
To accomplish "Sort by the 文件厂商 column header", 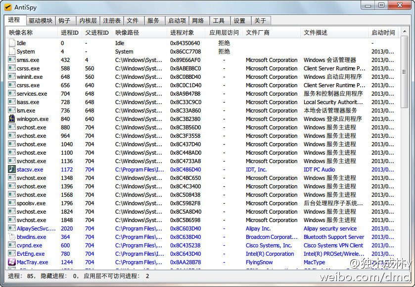I will (x=258, y=33).
